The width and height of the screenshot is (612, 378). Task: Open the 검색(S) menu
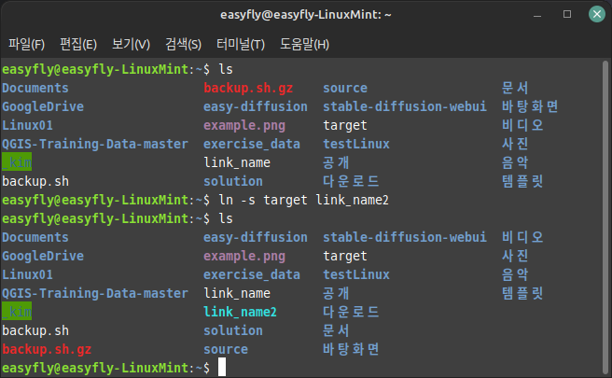click(183, 44)
